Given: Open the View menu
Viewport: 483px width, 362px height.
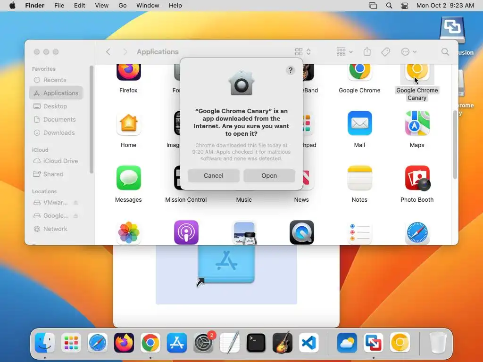Looking at the screenshot, I should 102,6.
